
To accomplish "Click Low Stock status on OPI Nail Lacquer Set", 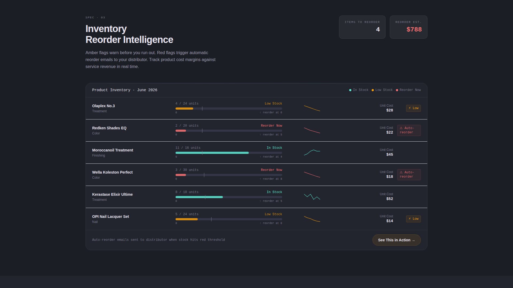I will [x=273, y=214].
